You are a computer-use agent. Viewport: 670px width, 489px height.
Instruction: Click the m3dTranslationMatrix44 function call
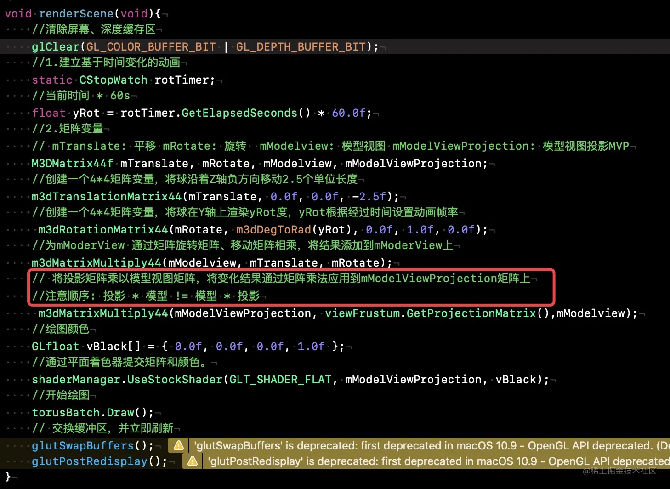[107, 196]
